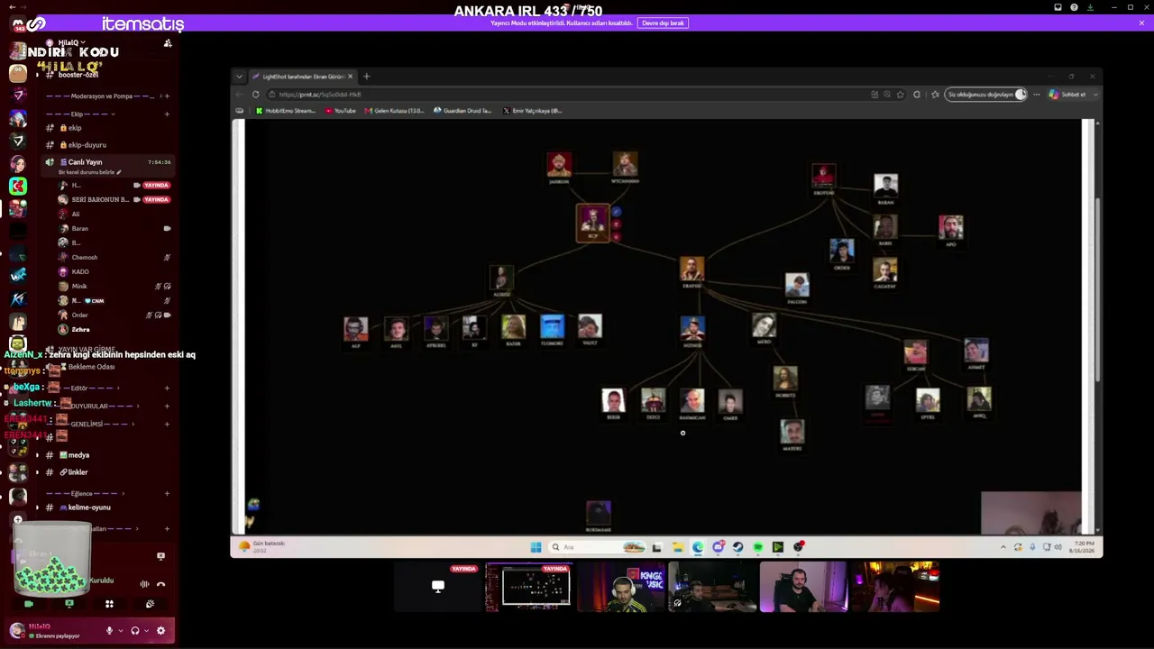Deafen with the headphones icon
The image size is (1154, 649).
tap(135, 631)
